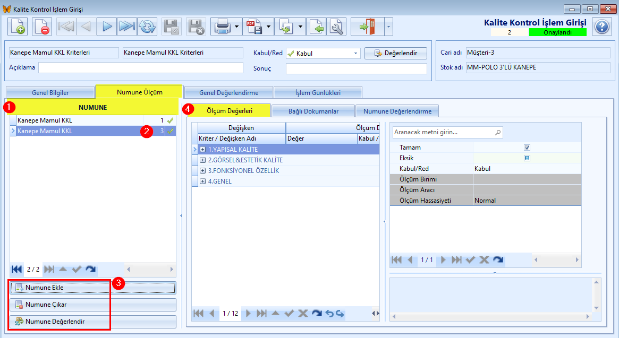Click the copy-documents icon with green arrow
The width and height of the screenshot is (619, 338).
[286, 27]
